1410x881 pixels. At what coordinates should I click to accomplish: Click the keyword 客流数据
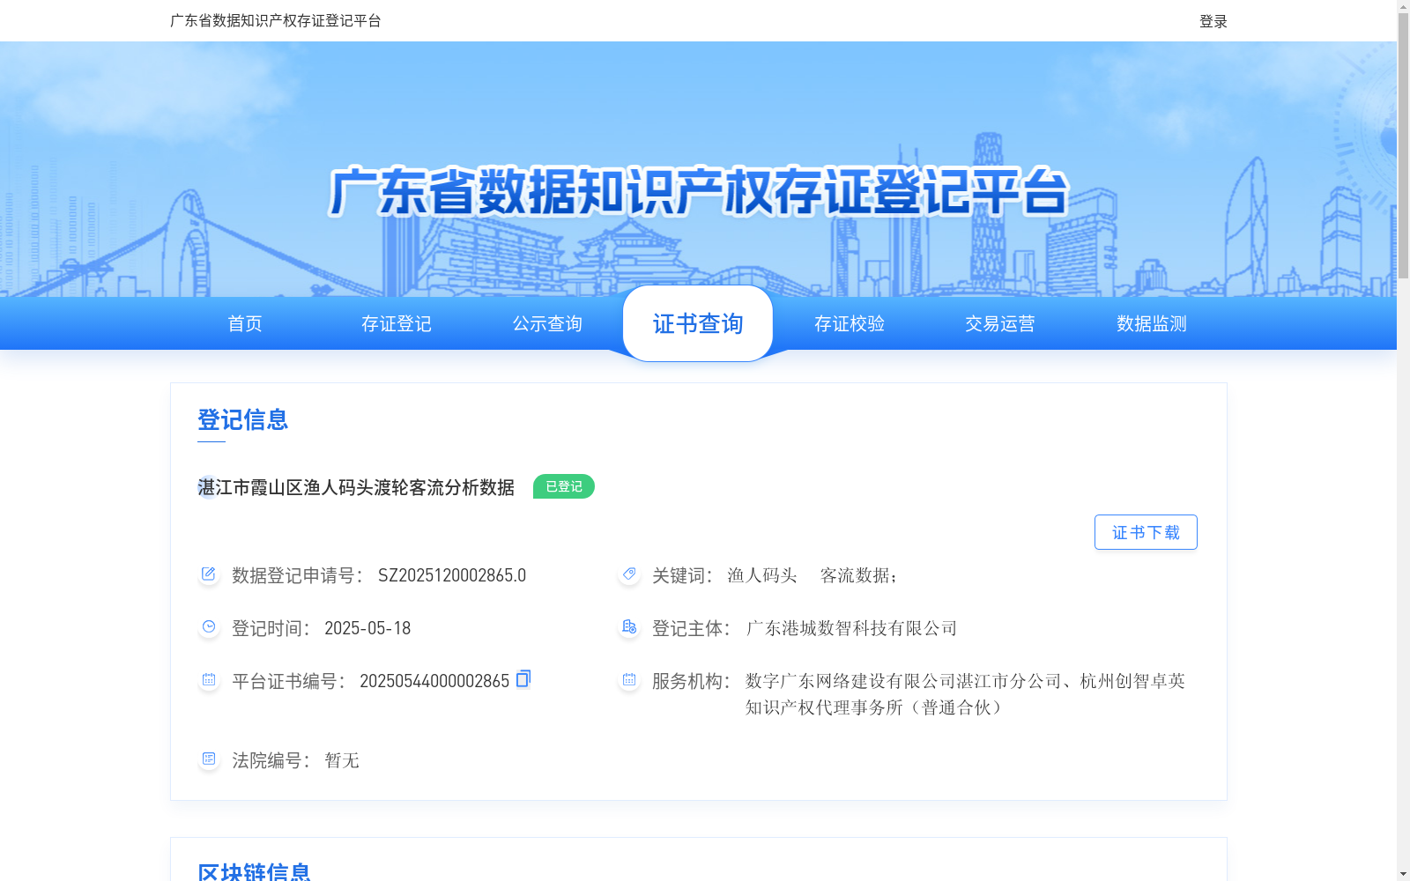point(855,575)
